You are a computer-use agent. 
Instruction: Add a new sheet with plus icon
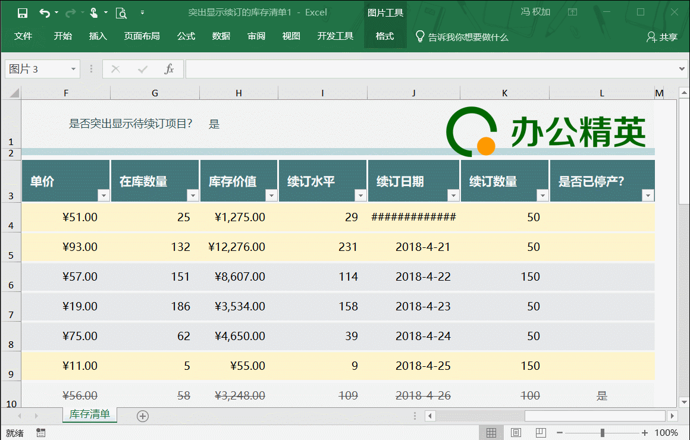point(143,416)
